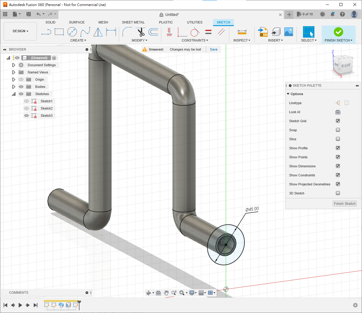Open the SHEET METAL tab
The height and width of the screenshot is (313, 362).
coord(133,22)
